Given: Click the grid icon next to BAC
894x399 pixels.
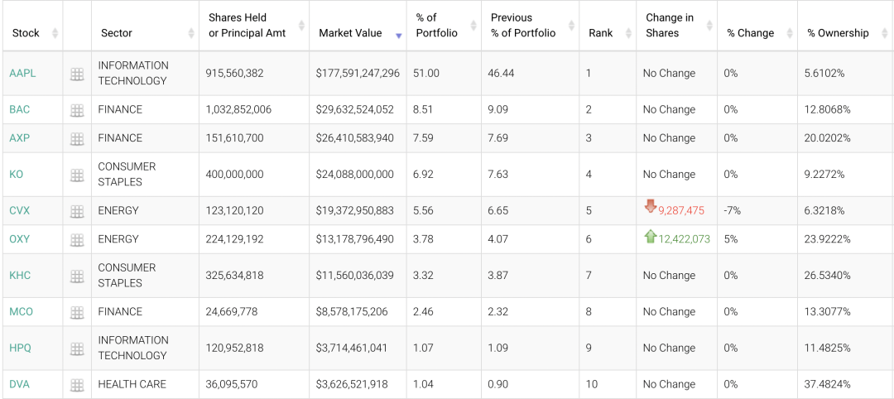Looking at the screenshot, I should tap(77, 110).
